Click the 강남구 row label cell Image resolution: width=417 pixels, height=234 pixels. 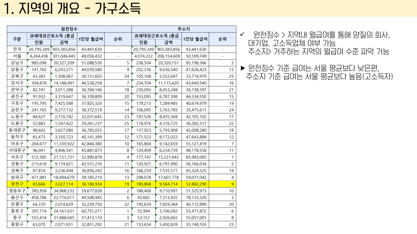tap(17, 63)
